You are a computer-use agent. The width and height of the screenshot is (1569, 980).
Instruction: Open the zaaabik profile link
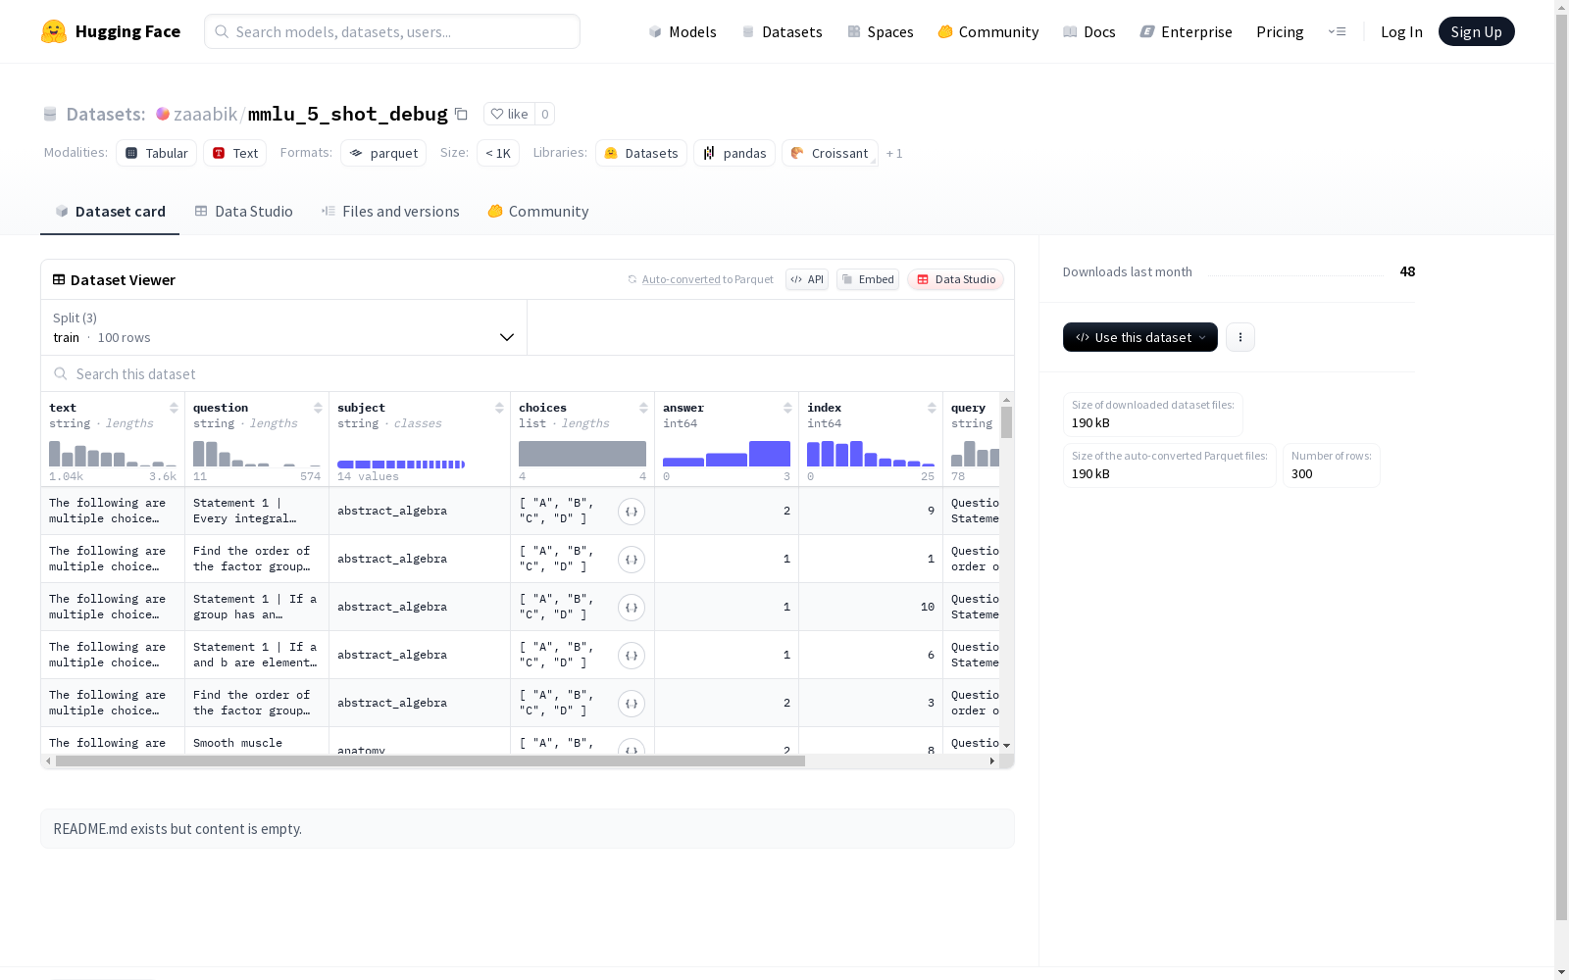[205, 115]
